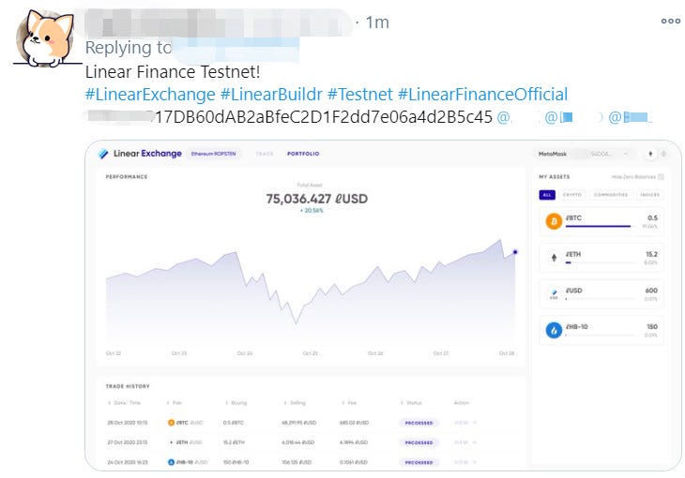The width and height of the screenshot is (685, 478).
Task: Open the tweet's three-dot more menu
Action: (670, 22)
